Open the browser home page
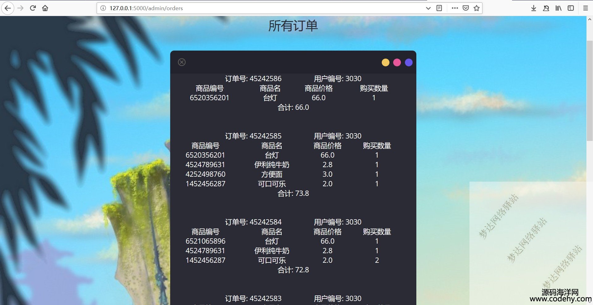The height and width of the screenshot is (305, 593). point(45,8)
